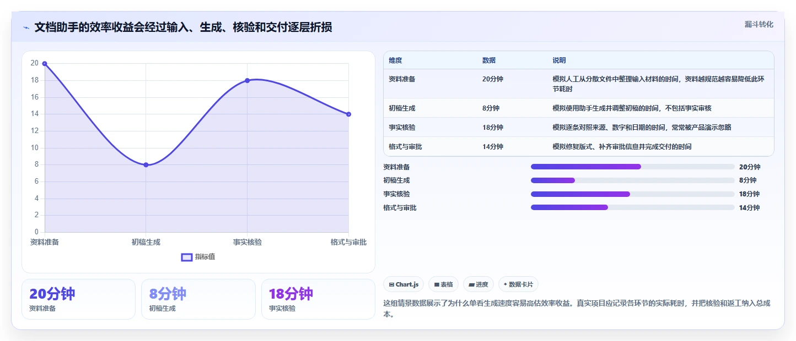Click the description starting 模拟人工从分散文件
Viewport: 796px width, 341px height.
click(658, 84)
